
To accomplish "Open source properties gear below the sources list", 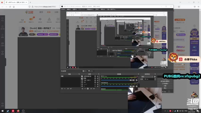I will pos(88,89).
